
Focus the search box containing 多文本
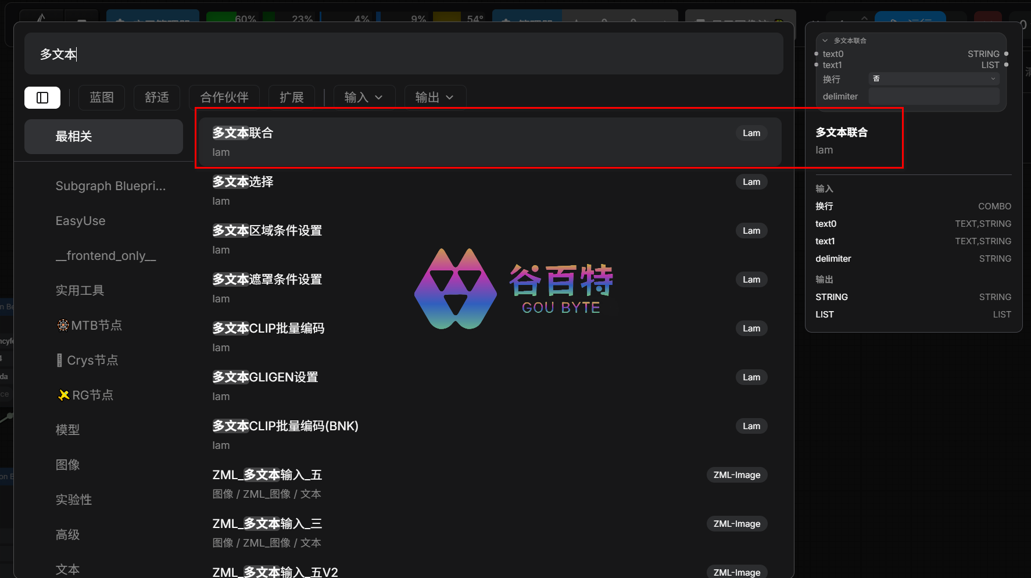click(404, 54)
